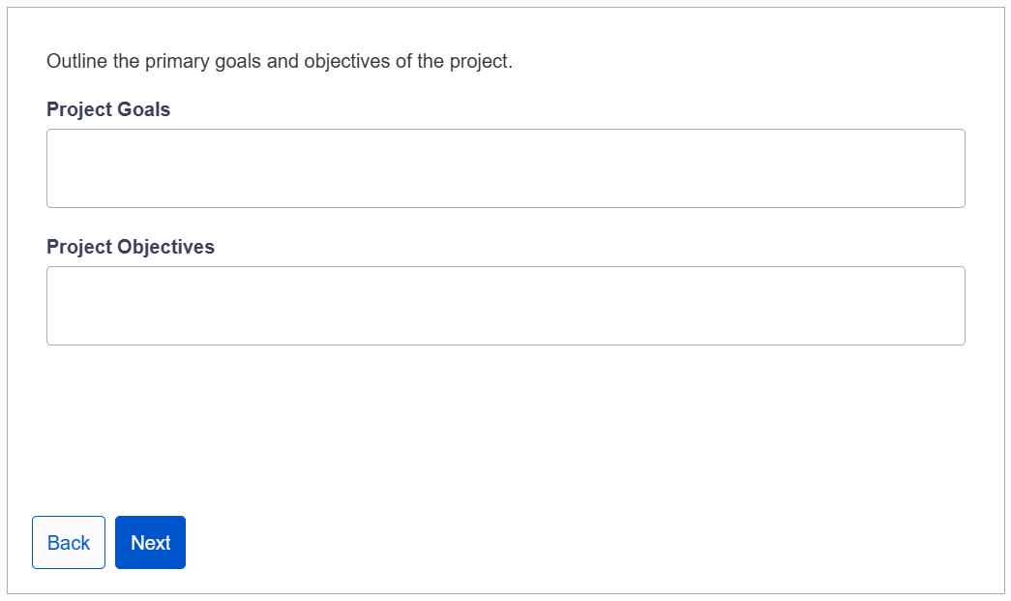Select the instruction text about goals and objectives
1011x601 pixels.
click(280, 62)
